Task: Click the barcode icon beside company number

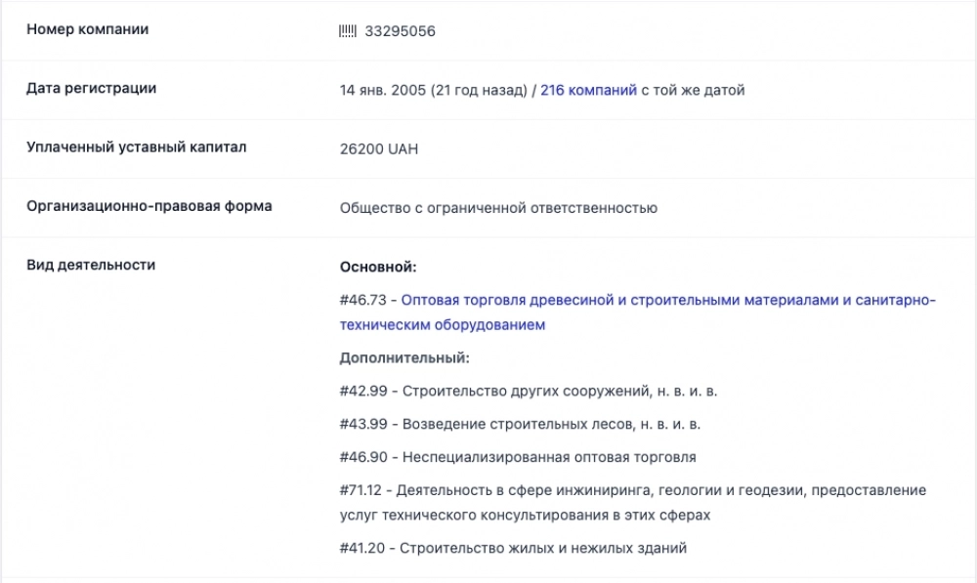Action: coord(348,31)
